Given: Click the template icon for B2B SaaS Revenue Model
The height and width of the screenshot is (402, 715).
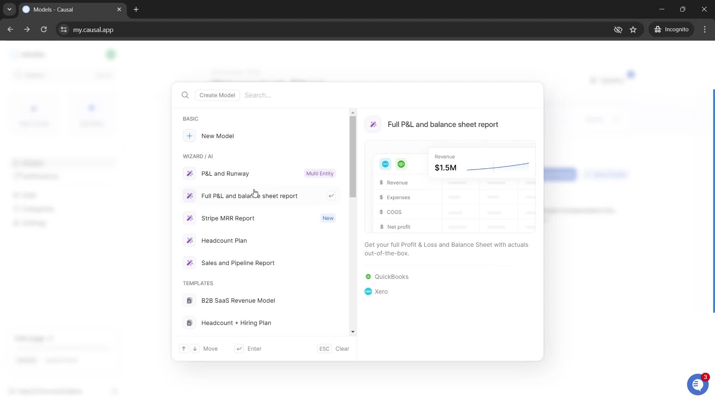Looking at the screenshot, I should (190, 300).
